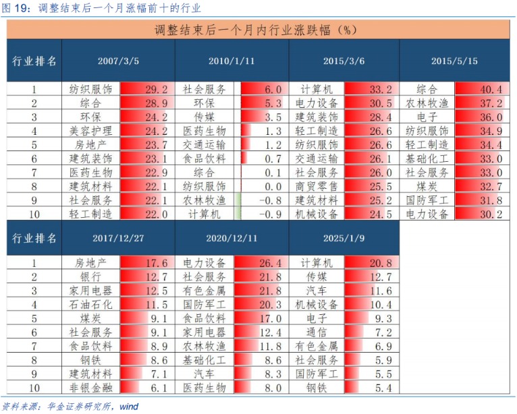Screen dimensions: 517x414
Task: Select the 美容护理 industry cell
Action: point(91,131)
